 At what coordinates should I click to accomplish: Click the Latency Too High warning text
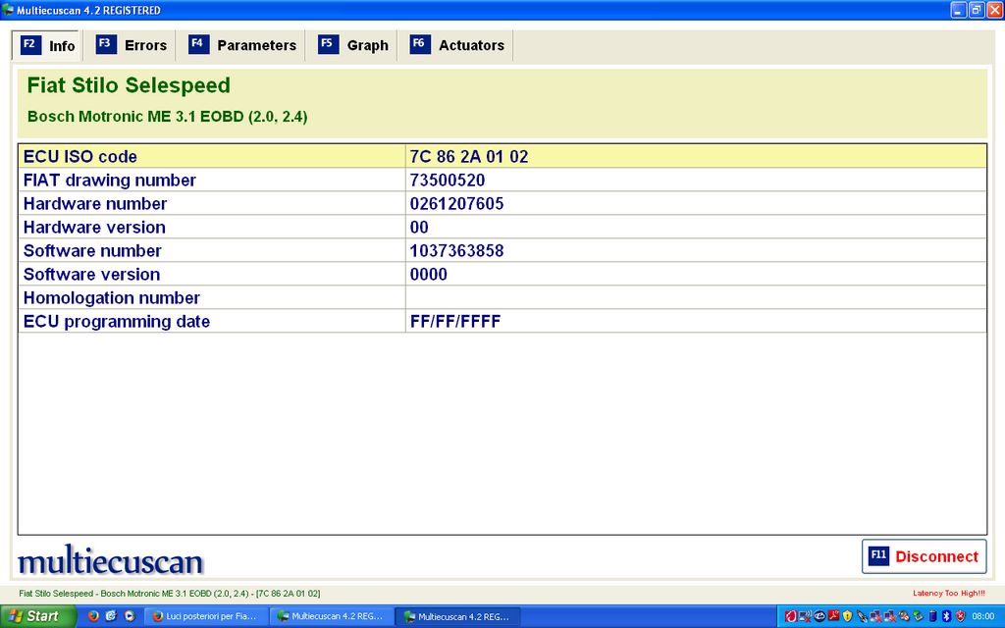pos(949,594)
